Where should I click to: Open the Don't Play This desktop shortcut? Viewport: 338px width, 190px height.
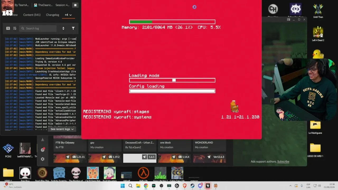[x=42, y=174]
